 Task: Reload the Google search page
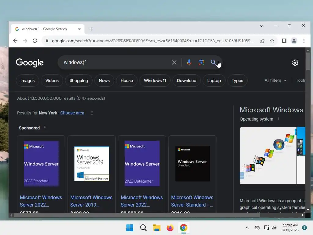pyautogui.click(x=35, y=41)
